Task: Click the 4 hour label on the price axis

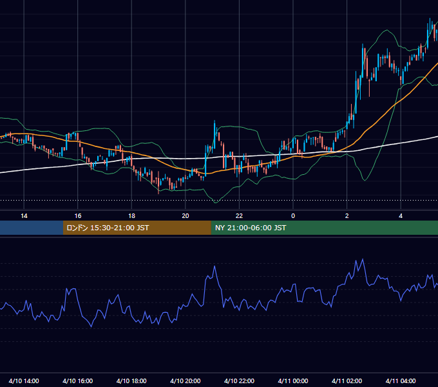Action: click(x=401, y=216)
